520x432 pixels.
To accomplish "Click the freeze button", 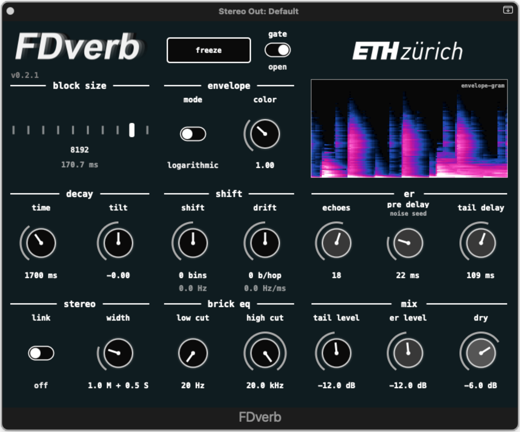I will 209,50.
